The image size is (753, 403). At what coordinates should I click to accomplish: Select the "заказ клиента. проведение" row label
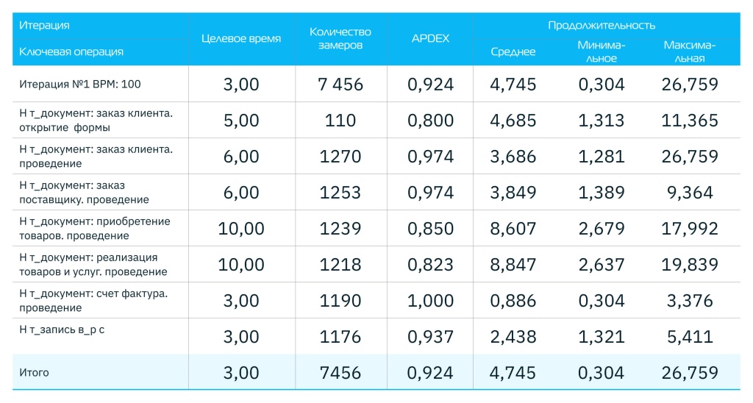pyautogui.click(x=96, y=156)
